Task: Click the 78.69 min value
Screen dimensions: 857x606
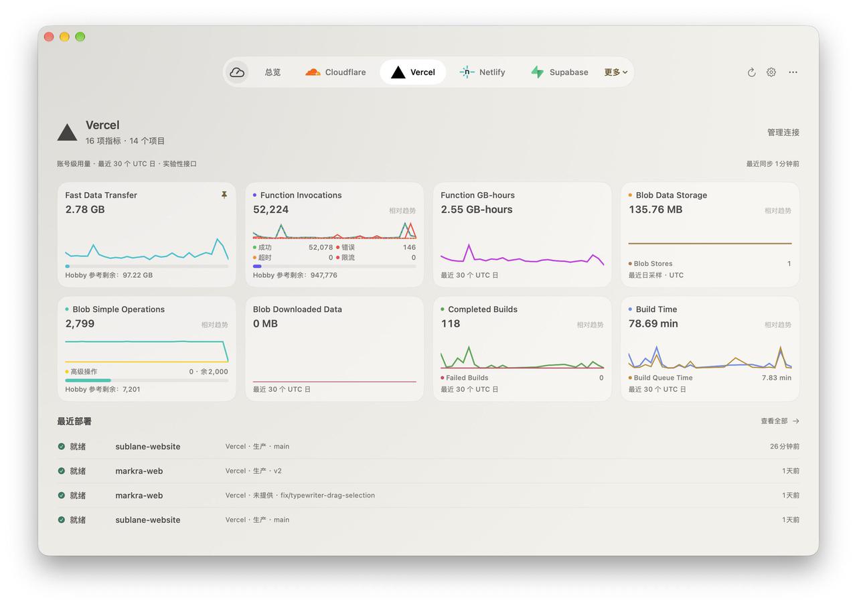Action: click(653, 323)
